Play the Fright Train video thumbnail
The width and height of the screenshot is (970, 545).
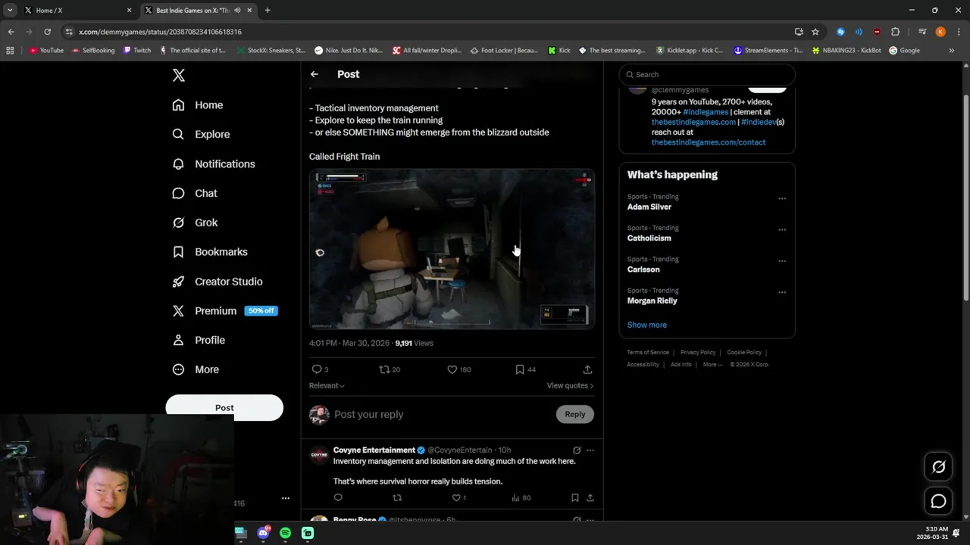pyautogui.click(x=452, y=249)
